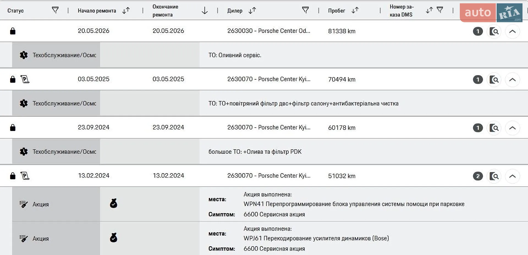Click mileage value 70494 km
This screenshot has width=528, height=255.
[x=342, y=80]
